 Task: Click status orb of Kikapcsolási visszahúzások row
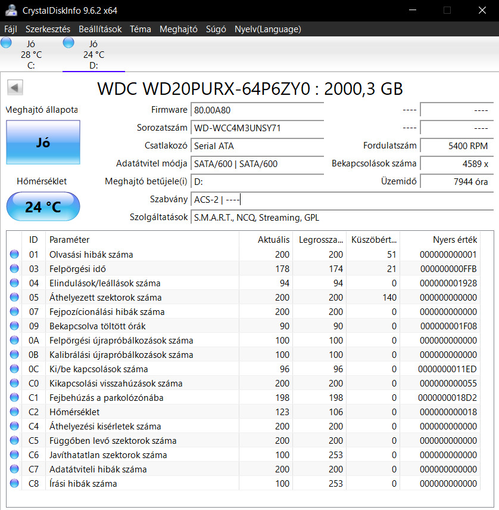point(14,383)
